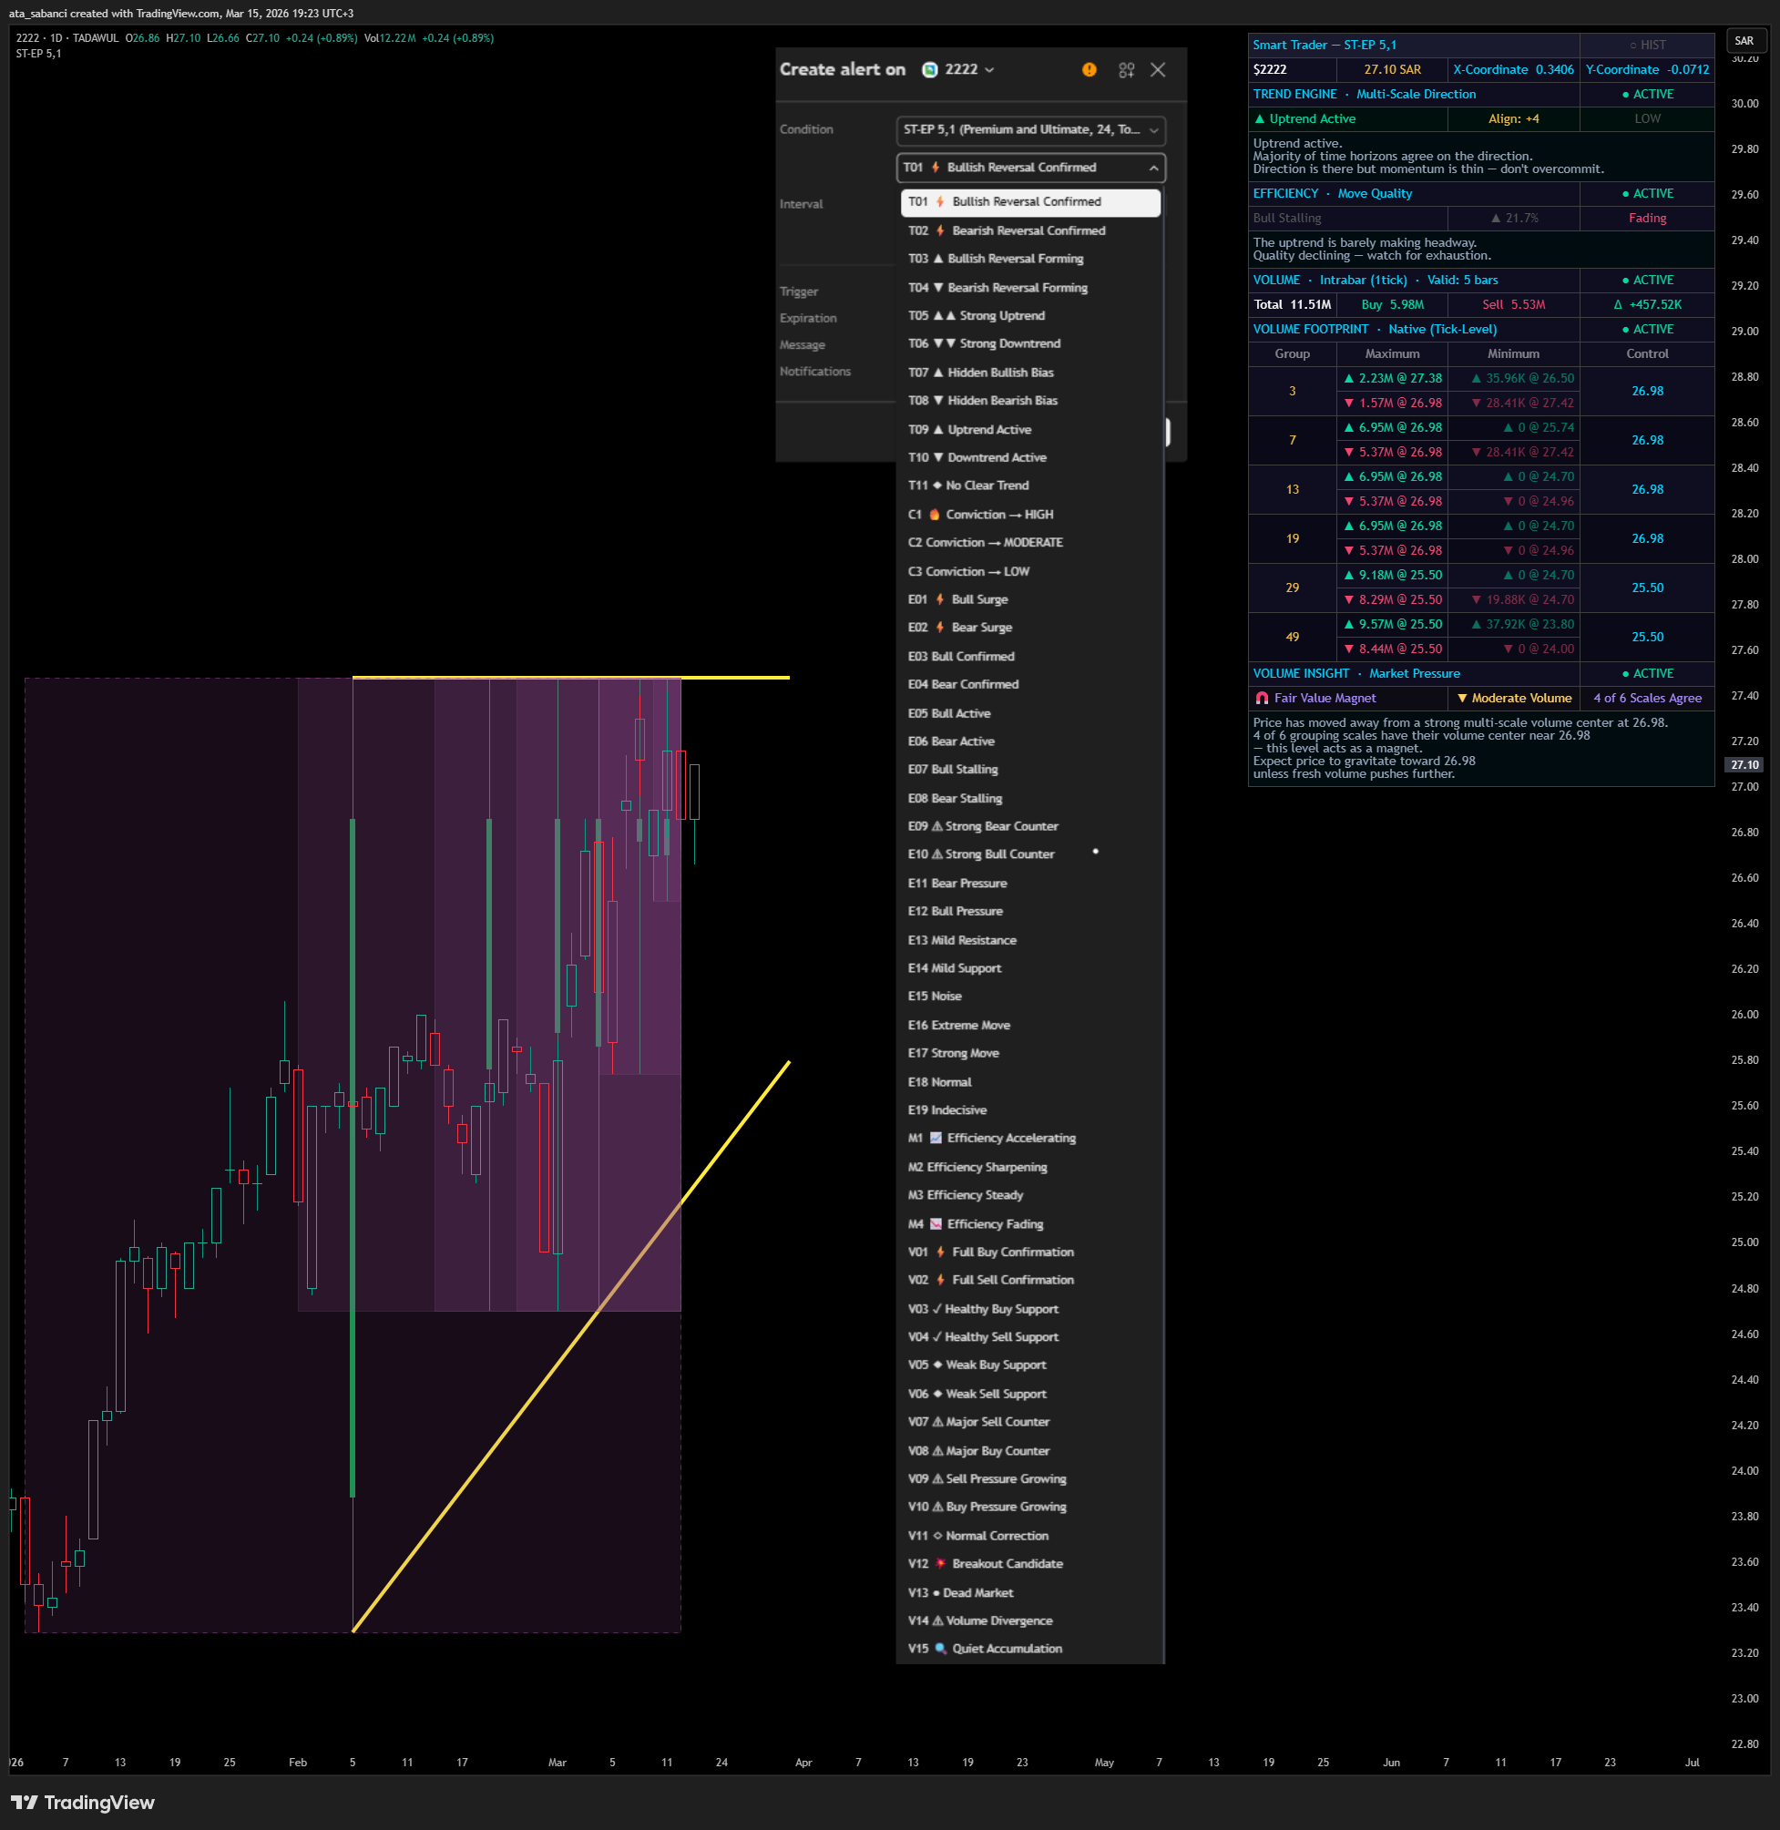Pick E10 Strong Bull Counter option
This screenshot has height=1830, width=1780.
point(1030,855)
